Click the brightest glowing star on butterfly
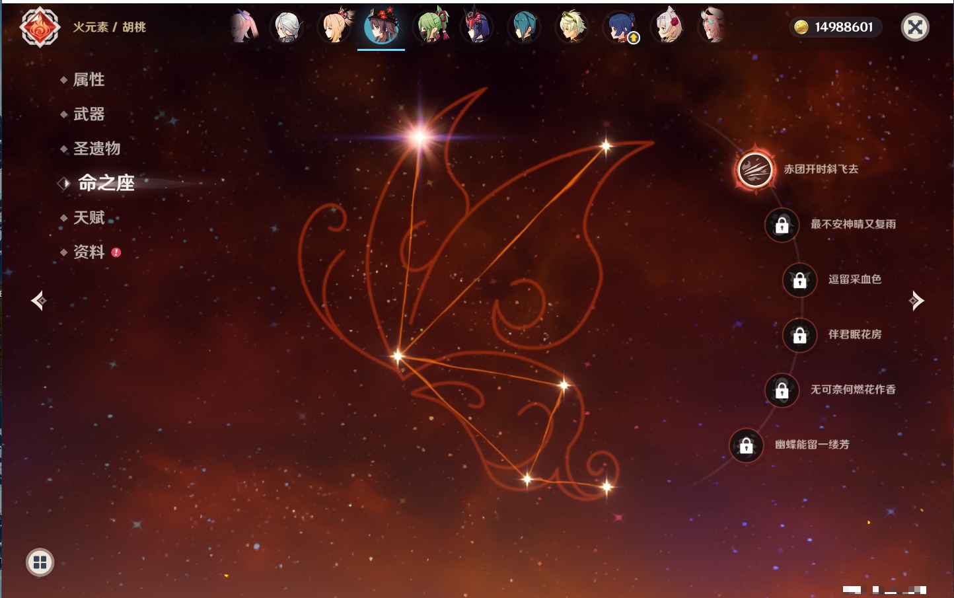The image size is (954, 598). [419, 137]
